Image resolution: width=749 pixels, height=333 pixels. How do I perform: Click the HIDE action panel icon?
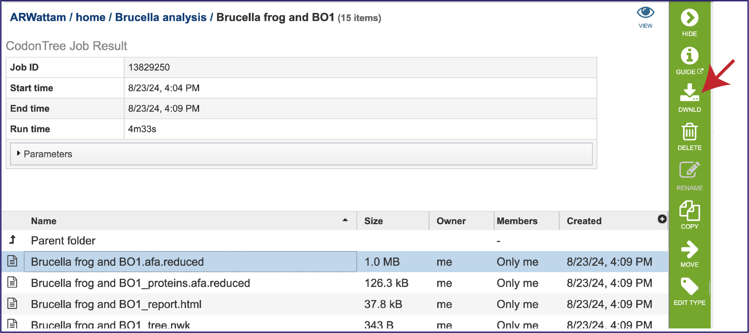tap(689, 18)
